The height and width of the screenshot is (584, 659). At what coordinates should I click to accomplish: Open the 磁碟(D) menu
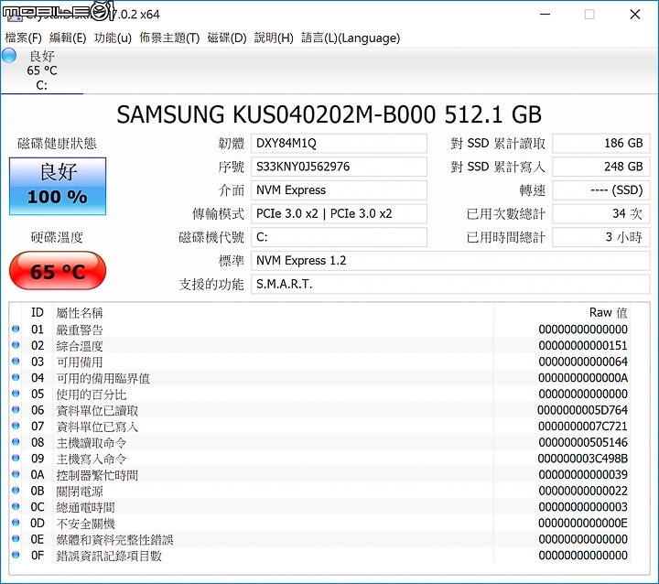pyautogui.click(x=227, y=38)
